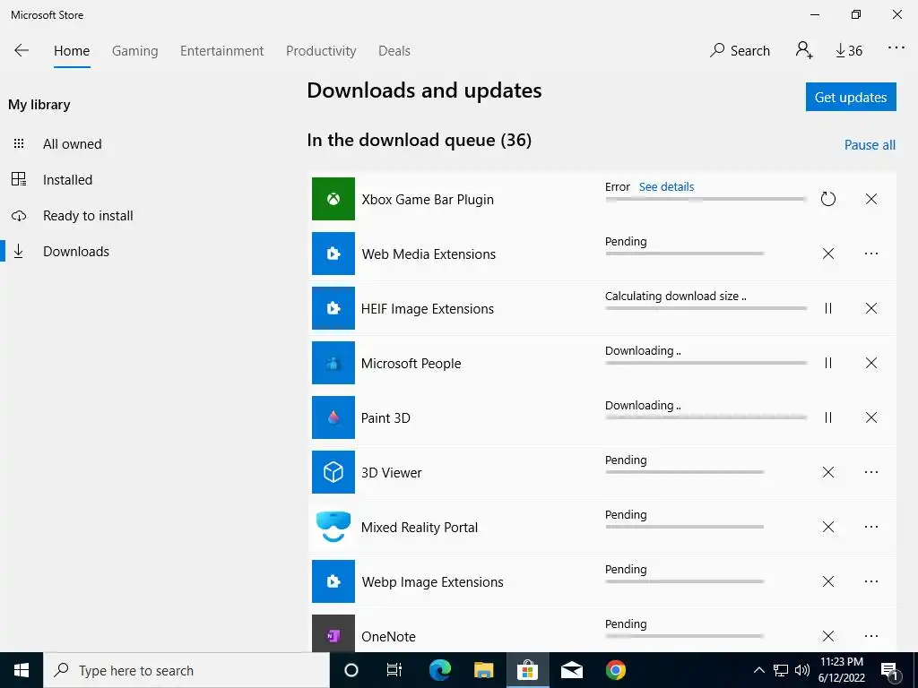
Task: Click the Mixed Reality Portal icon
Action: tap(333, 527)
